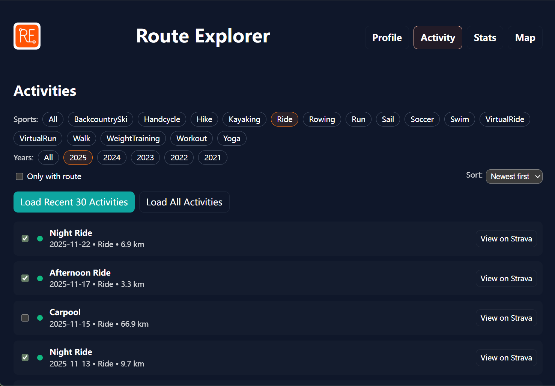Screen dimensions: 555x386
Task: Click the Route Explorer RE logo icon
Action: (27, 36)
